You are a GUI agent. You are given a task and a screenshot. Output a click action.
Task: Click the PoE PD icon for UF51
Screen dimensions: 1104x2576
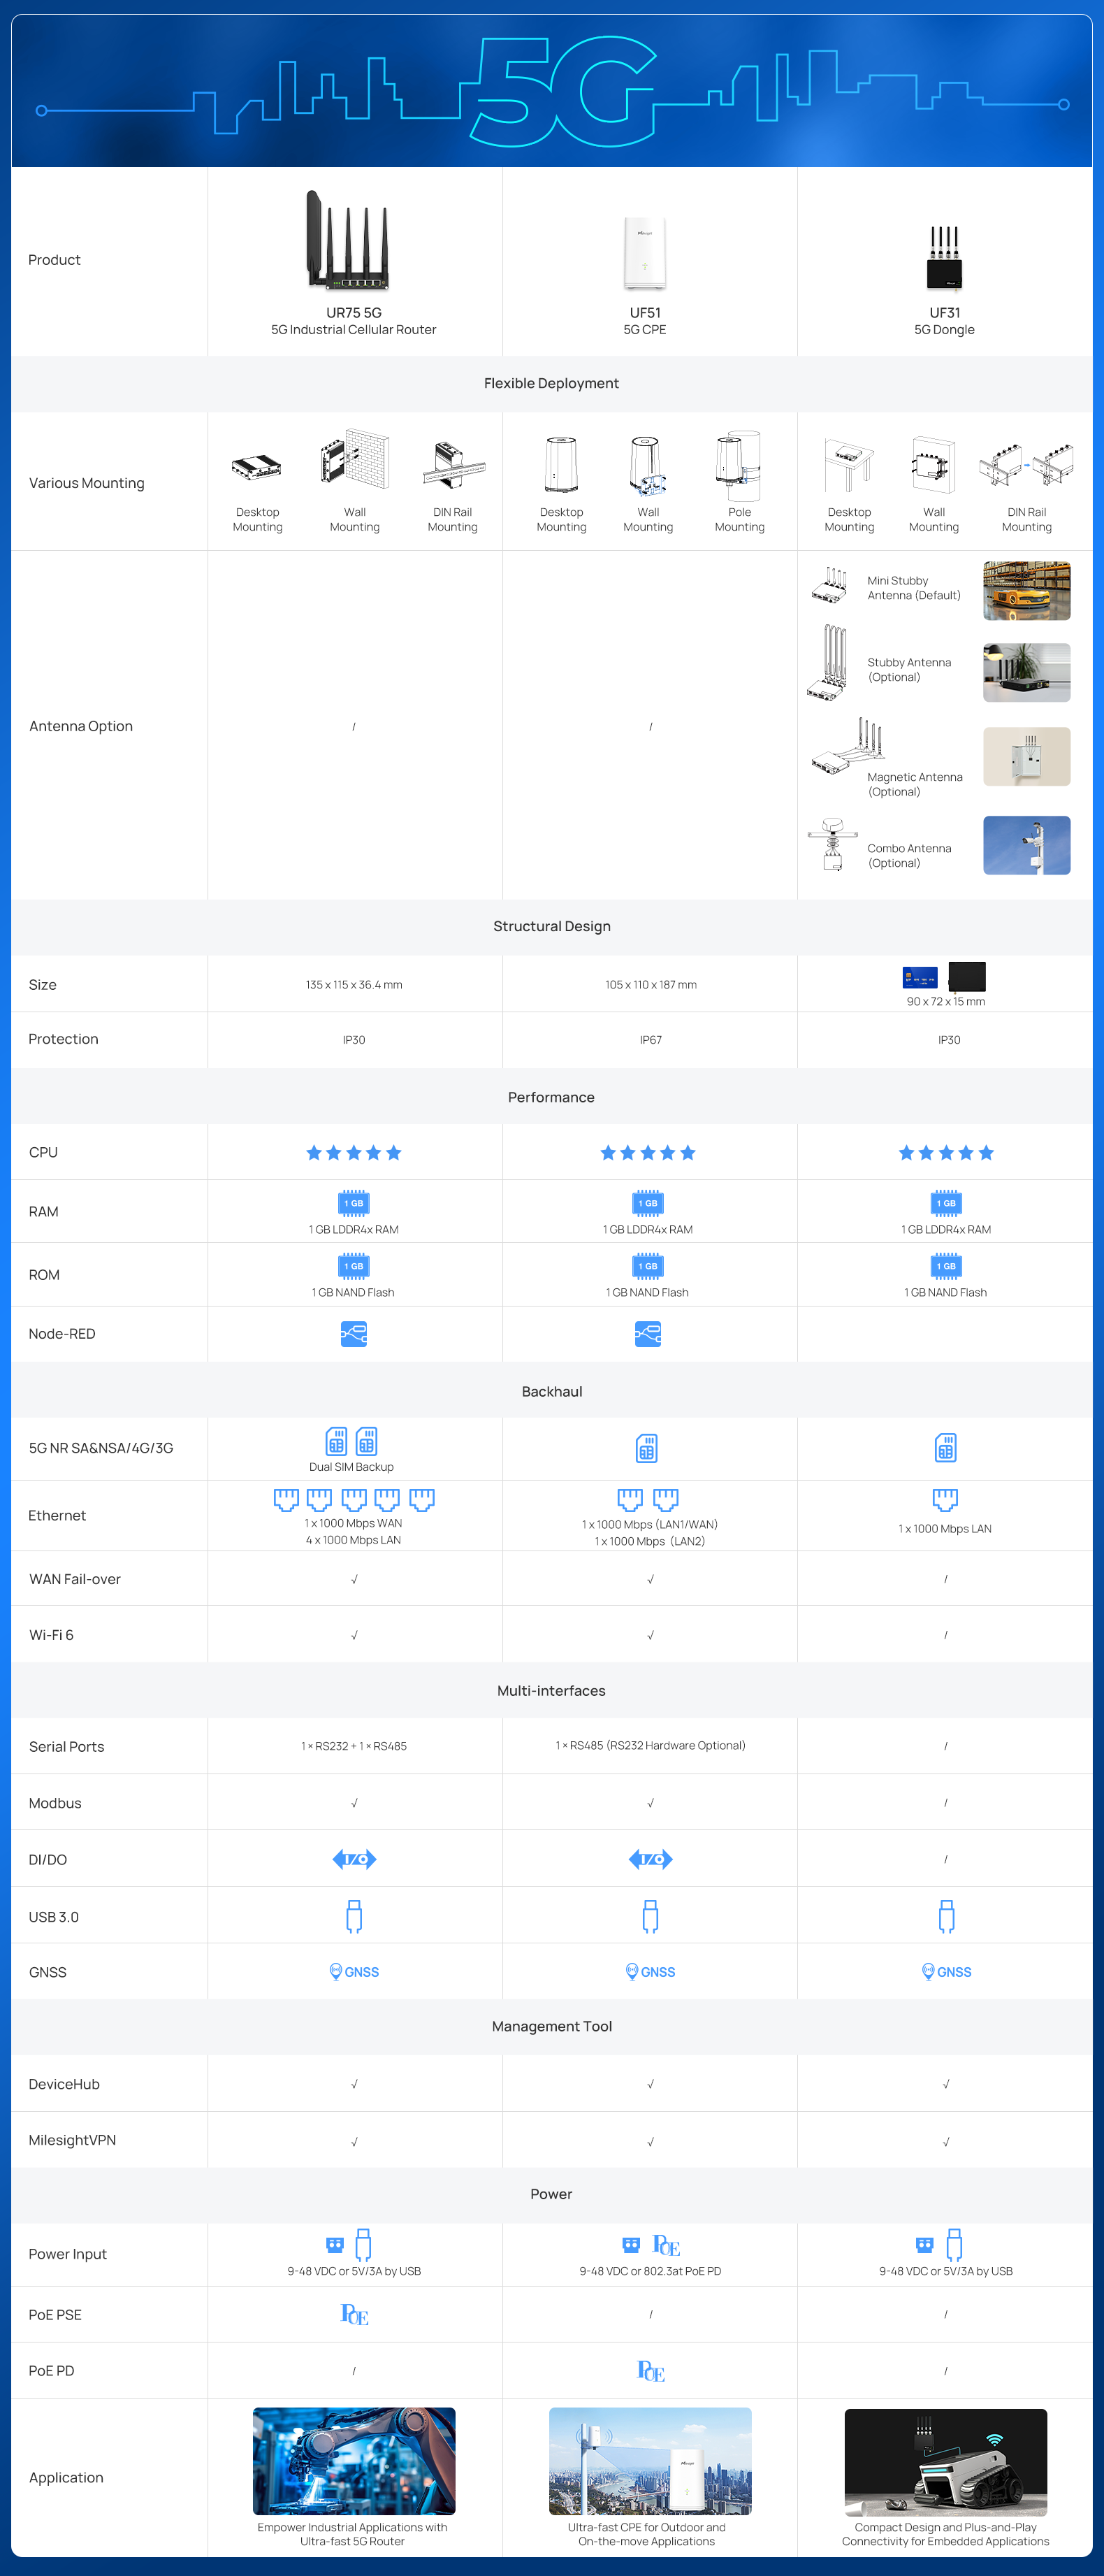tap(650, 2370)
